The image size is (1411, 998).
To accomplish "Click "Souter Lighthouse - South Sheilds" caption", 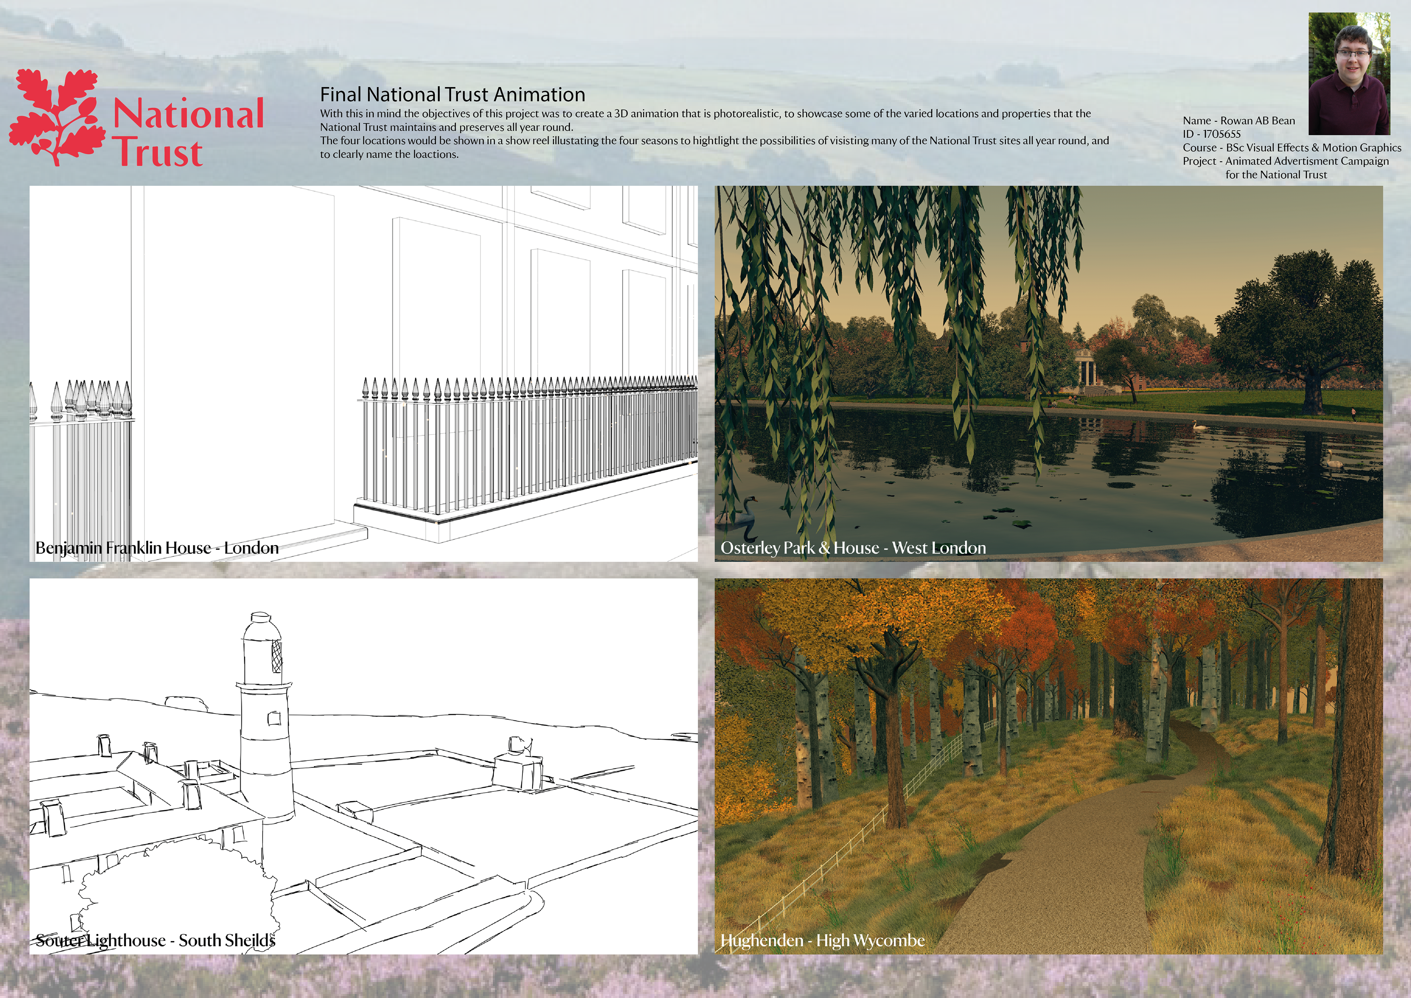I will (x=155, y=940).
